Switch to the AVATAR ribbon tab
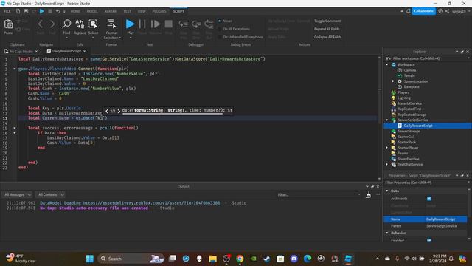Image resolution: width=472 pixels, height=266 pixels. 111,11
